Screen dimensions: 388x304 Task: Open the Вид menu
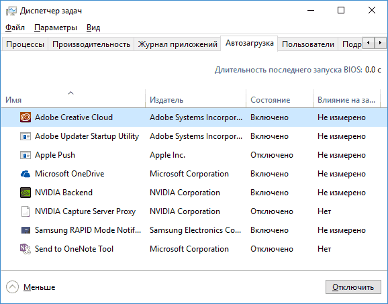93,28
